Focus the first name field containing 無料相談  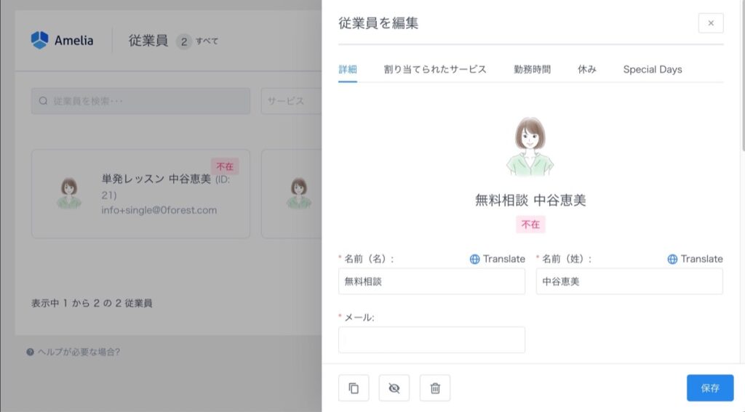[432, 281]
